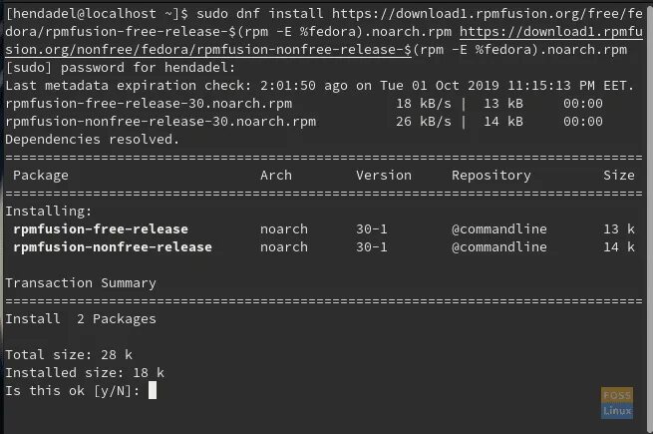This screenshot has height=434, width=653.
Task: Select rpmfusion-free-release package name in table
Action: coord(101,228)
